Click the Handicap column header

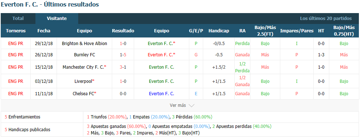click(219, 31)
